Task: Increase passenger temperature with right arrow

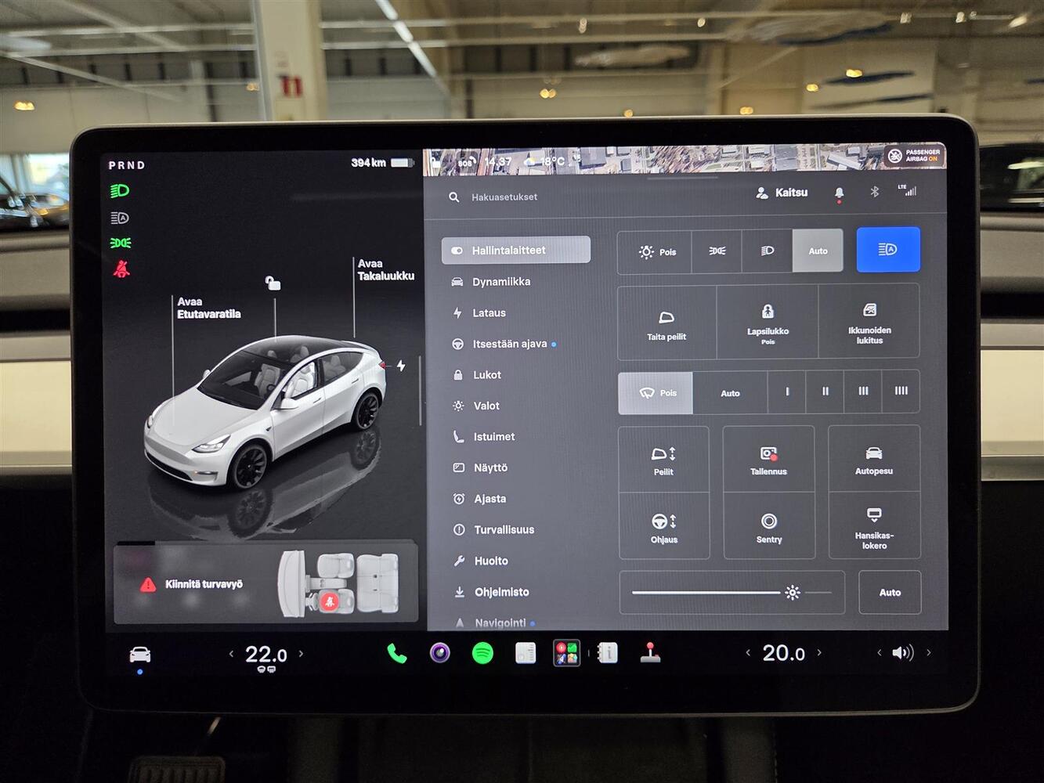Action: tap(819, 652)
